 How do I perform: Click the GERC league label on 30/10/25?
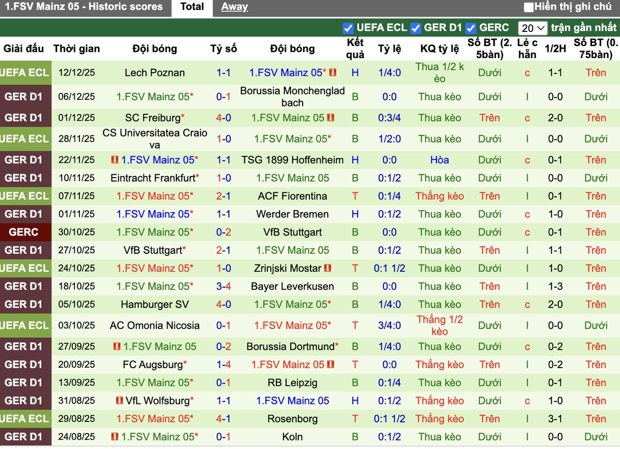coord(23,232)
